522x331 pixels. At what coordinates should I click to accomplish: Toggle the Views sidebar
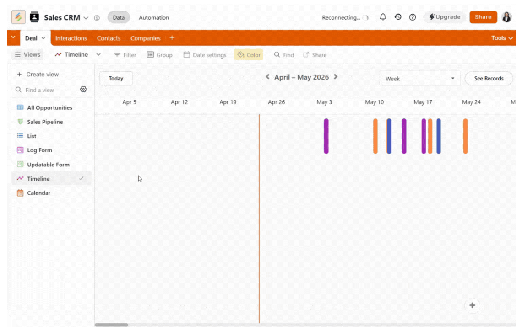tap(27, 55)
